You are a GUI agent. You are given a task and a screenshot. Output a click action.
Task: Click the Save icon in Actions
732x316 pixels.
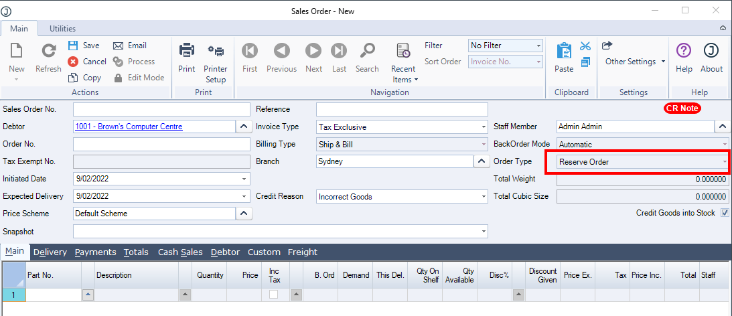pos(74,46)
